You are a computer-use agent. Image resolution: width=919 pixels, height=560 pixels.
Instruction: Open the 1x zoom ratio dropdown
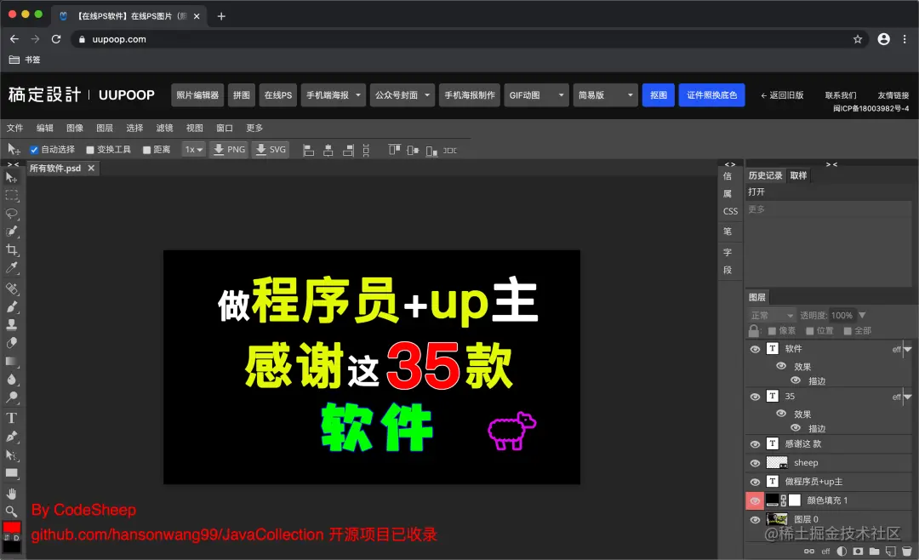193,149
